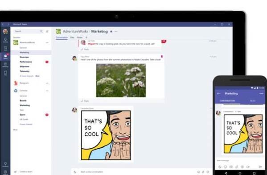Screen dimensions: 267x175
Task: Select the AdventureWorks team in the sidebar
Action: tap(28, 42)
